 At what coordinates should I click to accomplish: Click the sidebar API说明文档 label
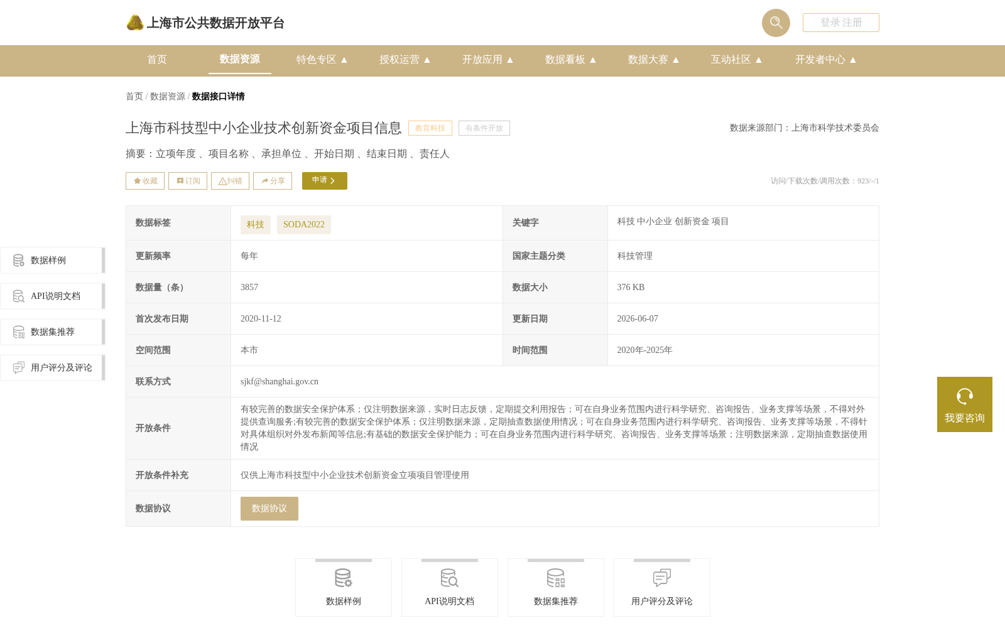coord(56,296)
